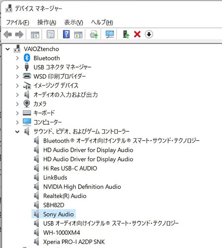The image size is (222, 248).
Task: Select USB オーディオ向けインテル スマート・サウンド device
Action: (x=111, y=223)
